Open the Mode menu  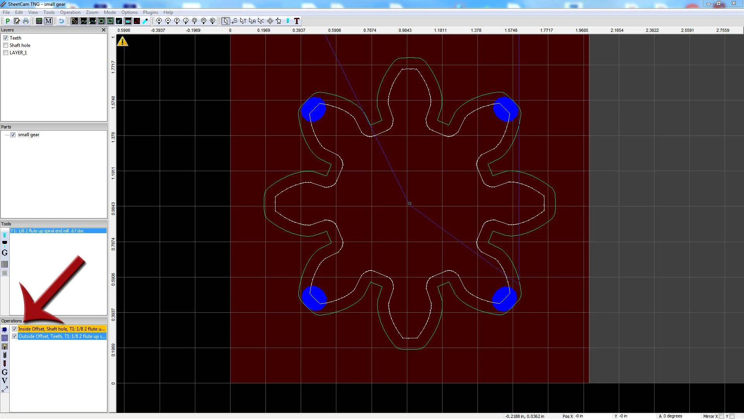coord(110,12)
